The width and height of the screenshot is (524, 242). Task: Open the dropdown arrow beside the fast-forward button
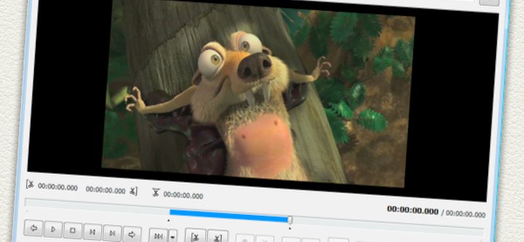coord(173,236)
